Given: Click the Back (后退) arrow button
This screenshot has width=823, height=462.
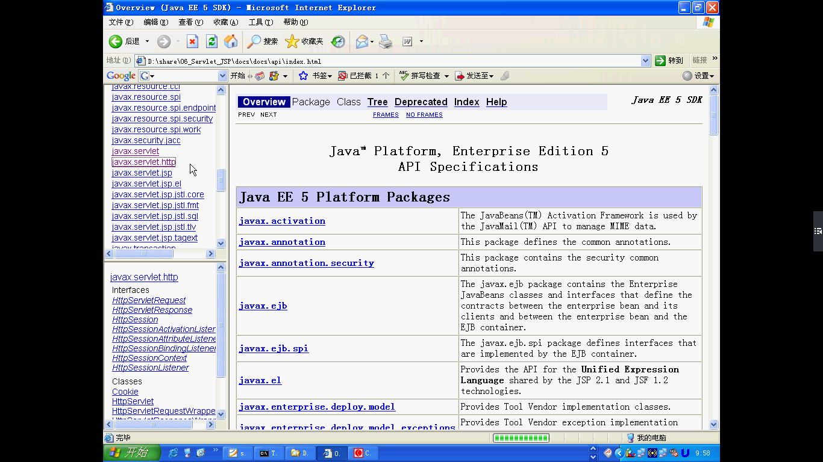Looking at the screenshot, I should click(x=116, y=42).
